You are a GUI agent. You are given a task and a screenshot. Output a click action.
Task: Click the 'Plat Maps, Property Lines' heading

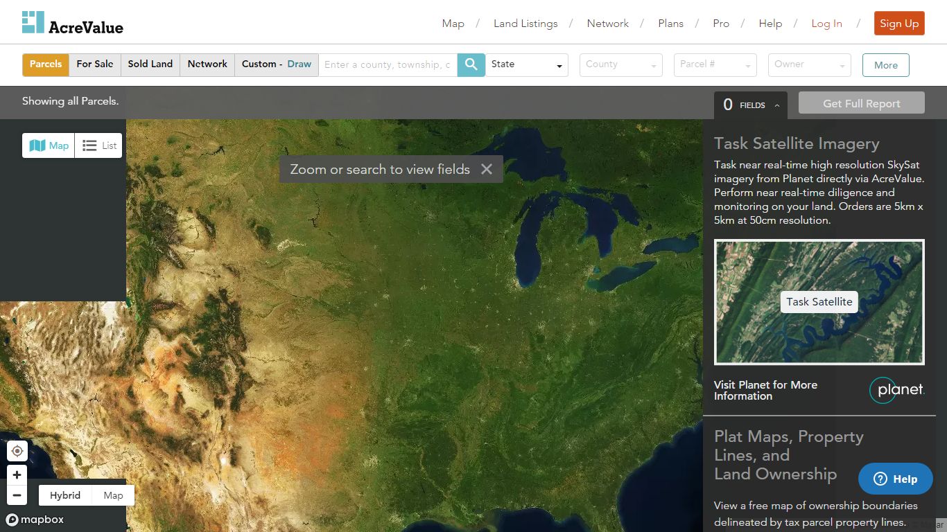coord(789,455)
